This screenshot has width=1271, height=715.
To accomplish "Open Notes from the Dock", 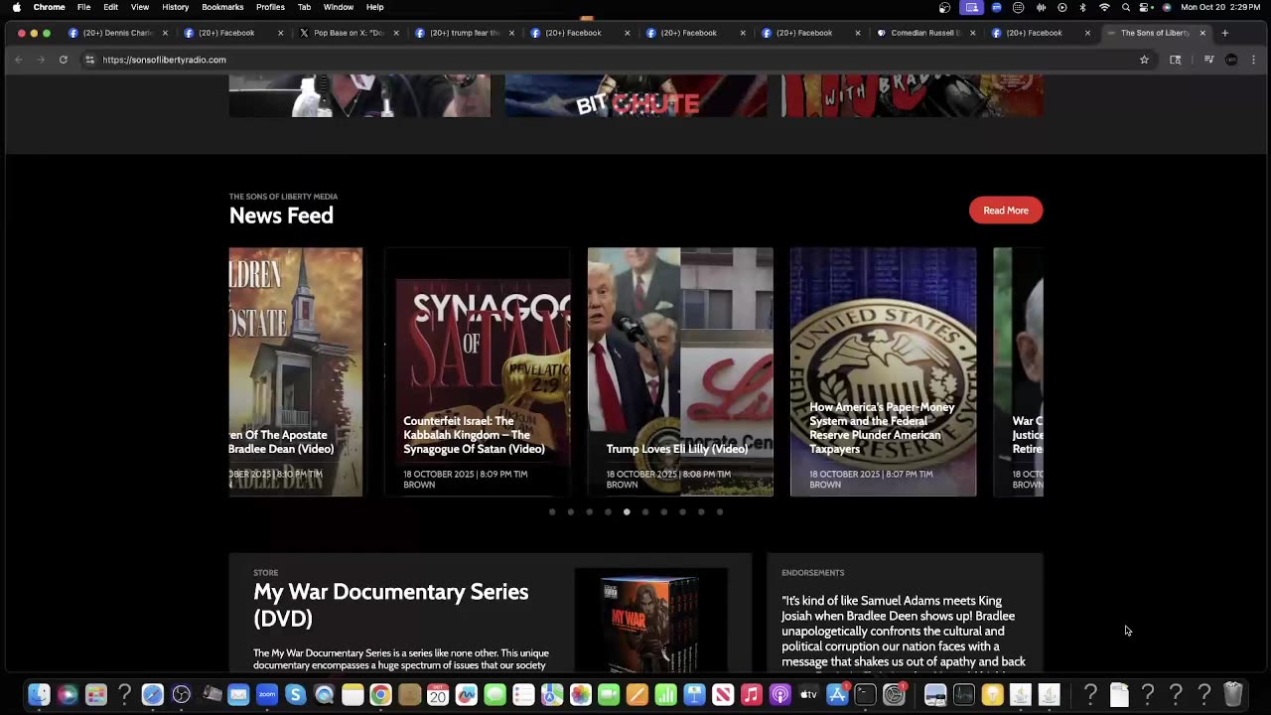I will (x=353, y=695).
